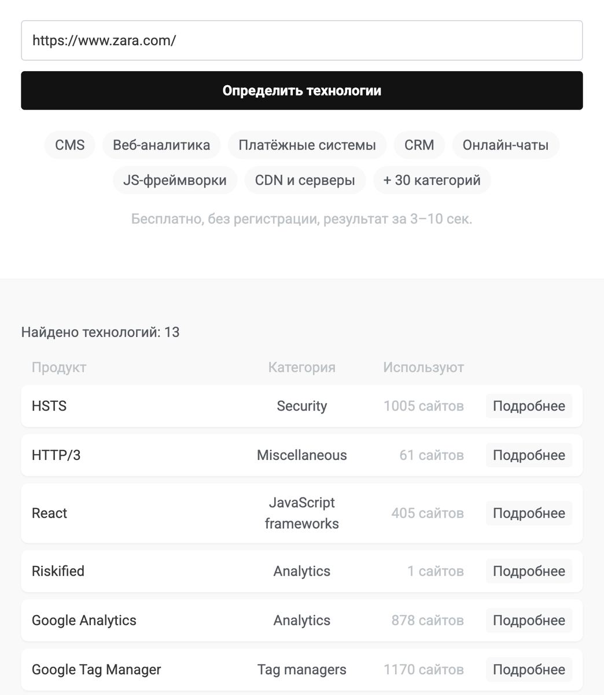The width and height of the screenshot is (604, 695).
Task: Click the Категория column header
Action: pyautogui.click(x=301, y=367)
